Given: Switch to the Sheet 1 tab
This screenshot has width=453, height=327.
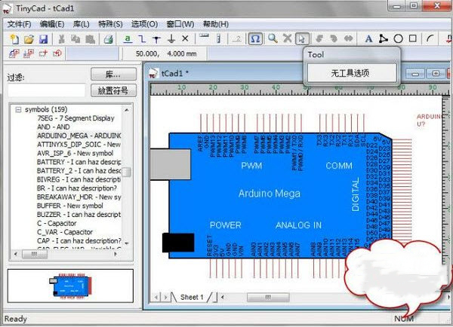Looking at the screenshot, I should point(190,297).
